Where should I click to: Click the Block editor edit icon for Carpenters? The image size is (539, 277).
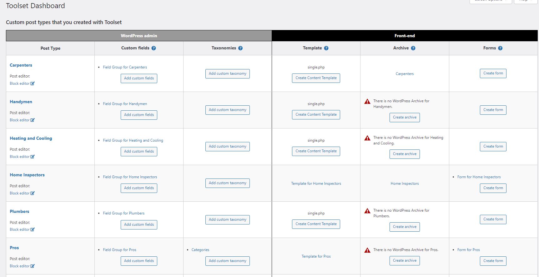[x=33, y=83]
